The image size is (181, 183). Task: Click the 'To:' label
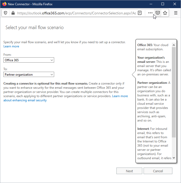[5, 69]
